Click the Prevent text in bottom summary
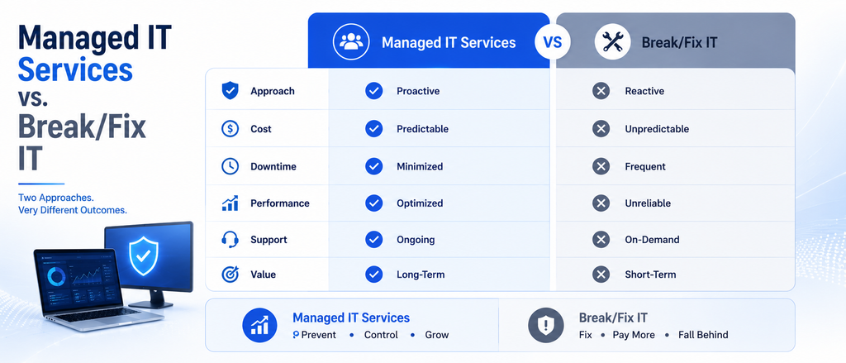846x363 pixels. (x=318, y=335)
